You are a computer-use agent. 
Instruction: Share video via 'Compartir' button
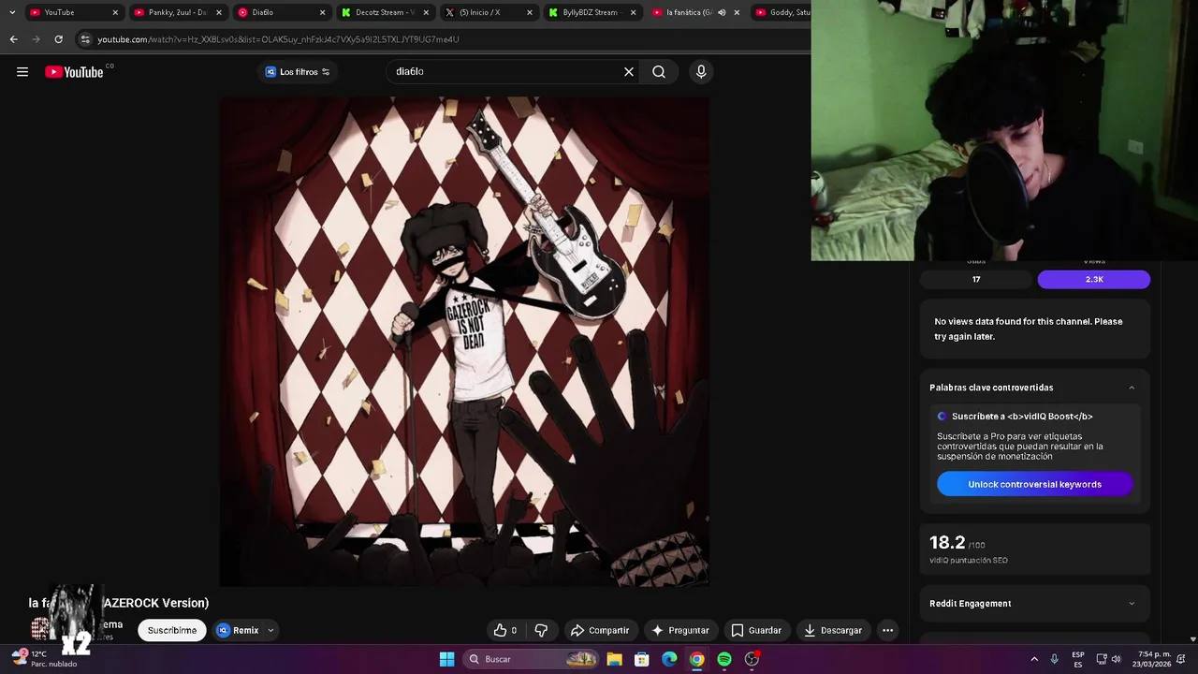600,630
